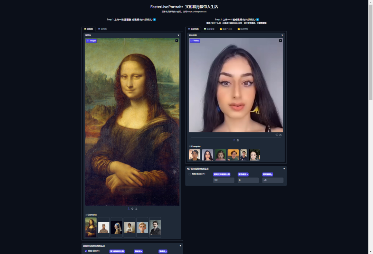Screen dimensions: 373x254
Task: Select the 驱动视频 driving video tab
Action: (193, 29)
